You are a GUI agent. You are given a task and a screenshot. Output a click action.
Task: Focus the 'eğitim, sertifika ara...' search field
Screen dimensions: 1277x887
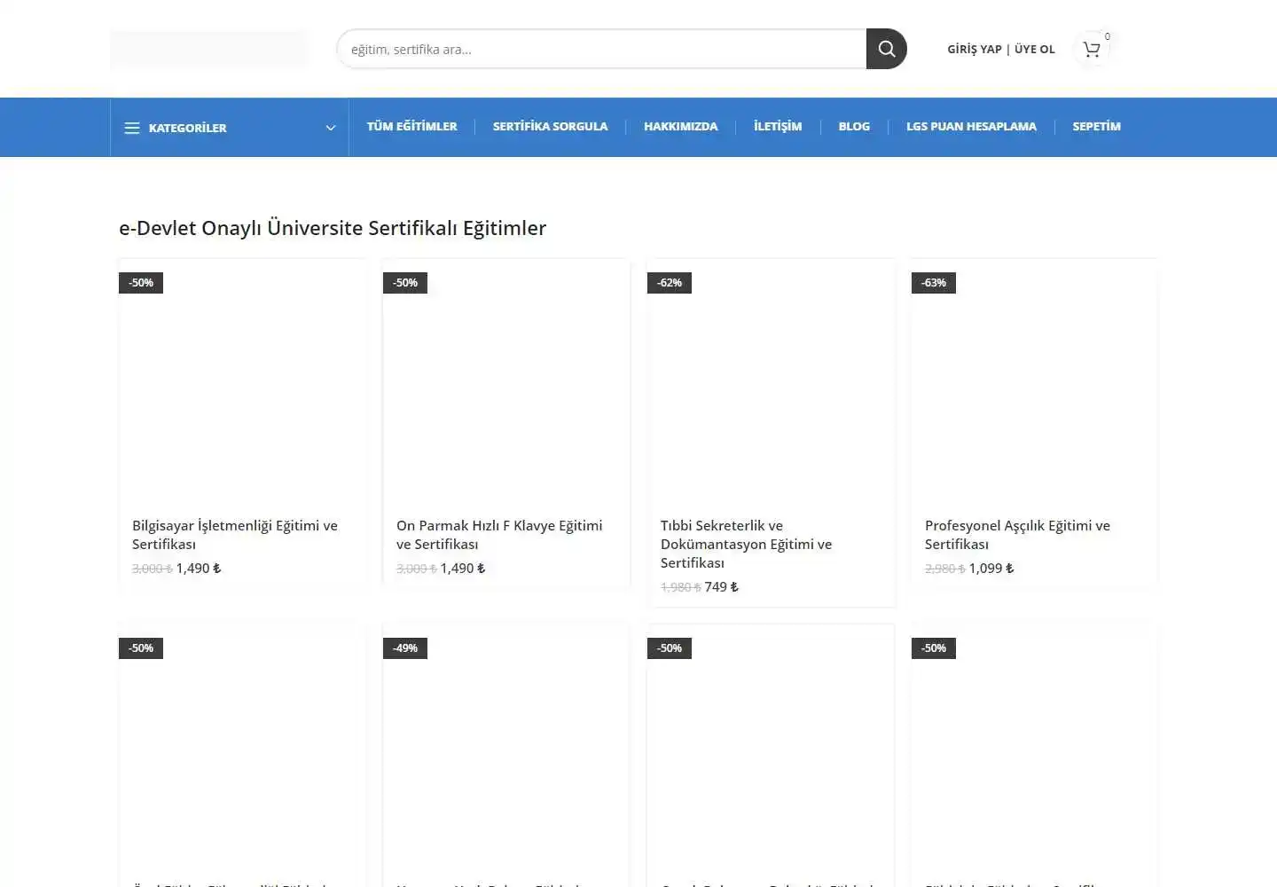(602, 49)
